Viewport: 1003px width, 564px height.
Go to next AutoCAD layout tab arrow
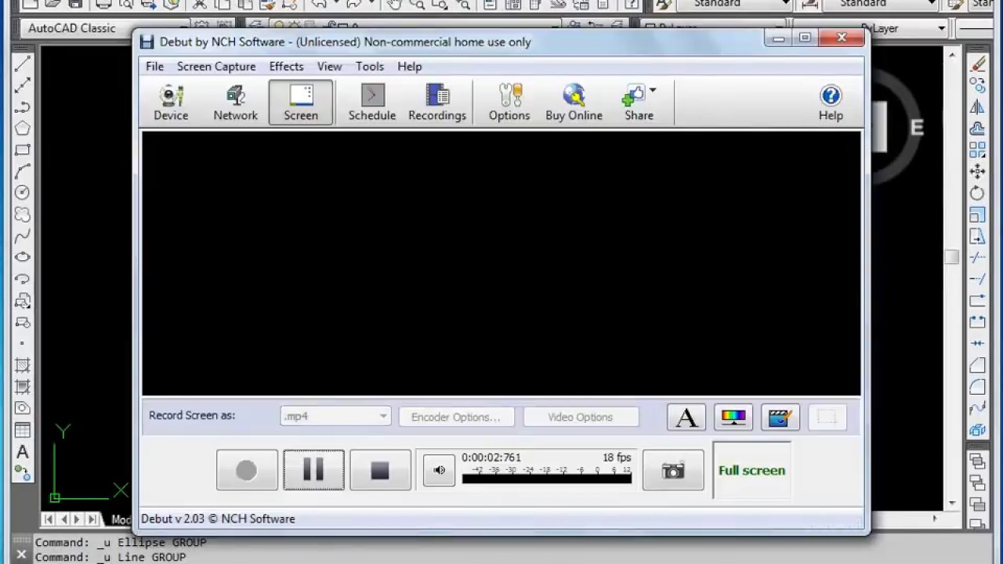[x=77, y=519]
